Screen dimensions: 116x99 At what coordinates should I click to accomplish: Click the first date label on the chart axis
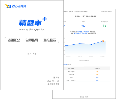(x=68, y=57)
